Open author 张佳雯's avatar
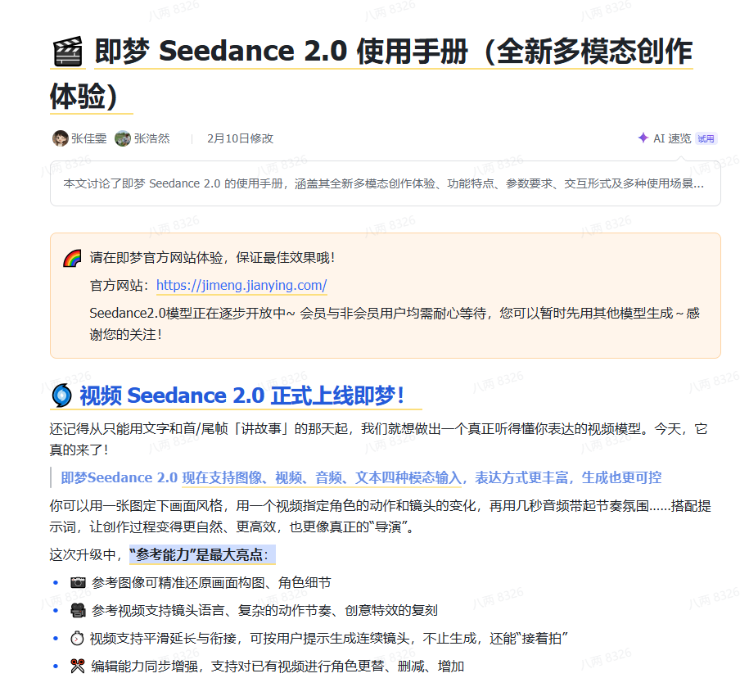Image resolution: width=749 pixels, height=678 pixels. [x=61, y=138]
